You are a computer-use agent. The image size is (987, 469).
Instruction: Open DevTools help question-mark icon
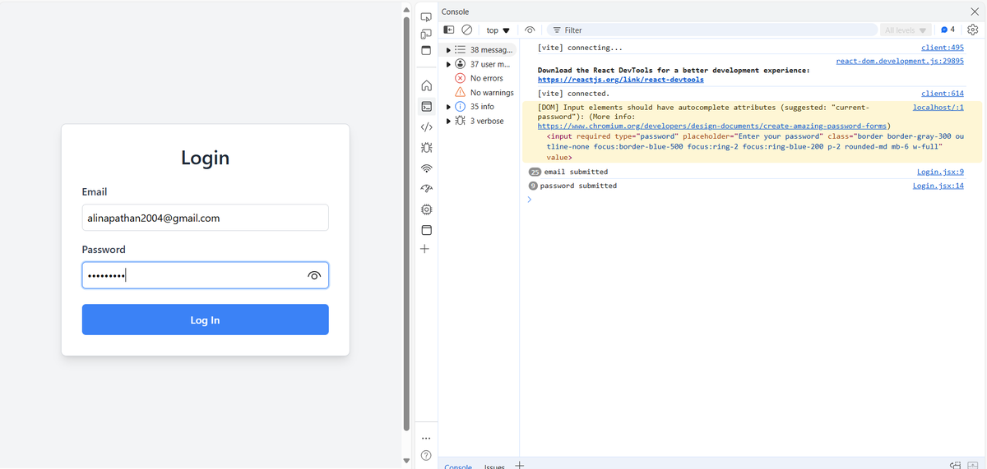coord(426,455)
